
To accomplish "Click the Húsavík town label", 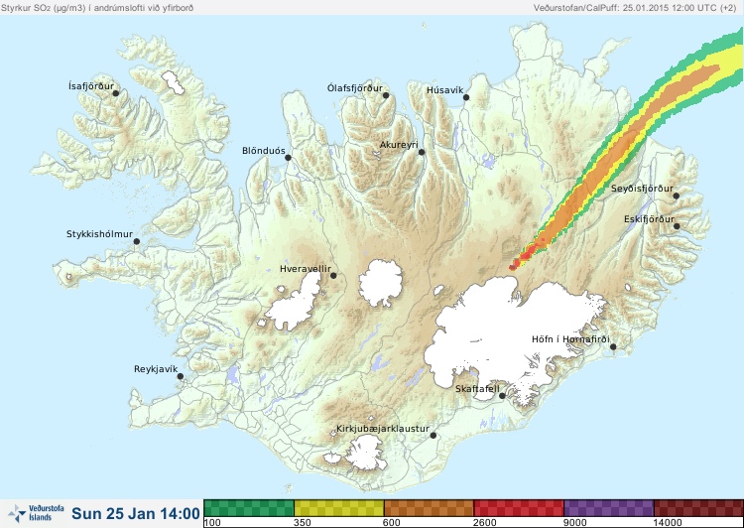I will click(x=445, y=89).
